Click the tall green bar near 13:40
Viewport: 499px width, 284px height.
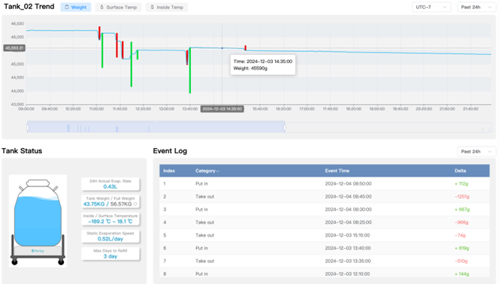[190, 71]
